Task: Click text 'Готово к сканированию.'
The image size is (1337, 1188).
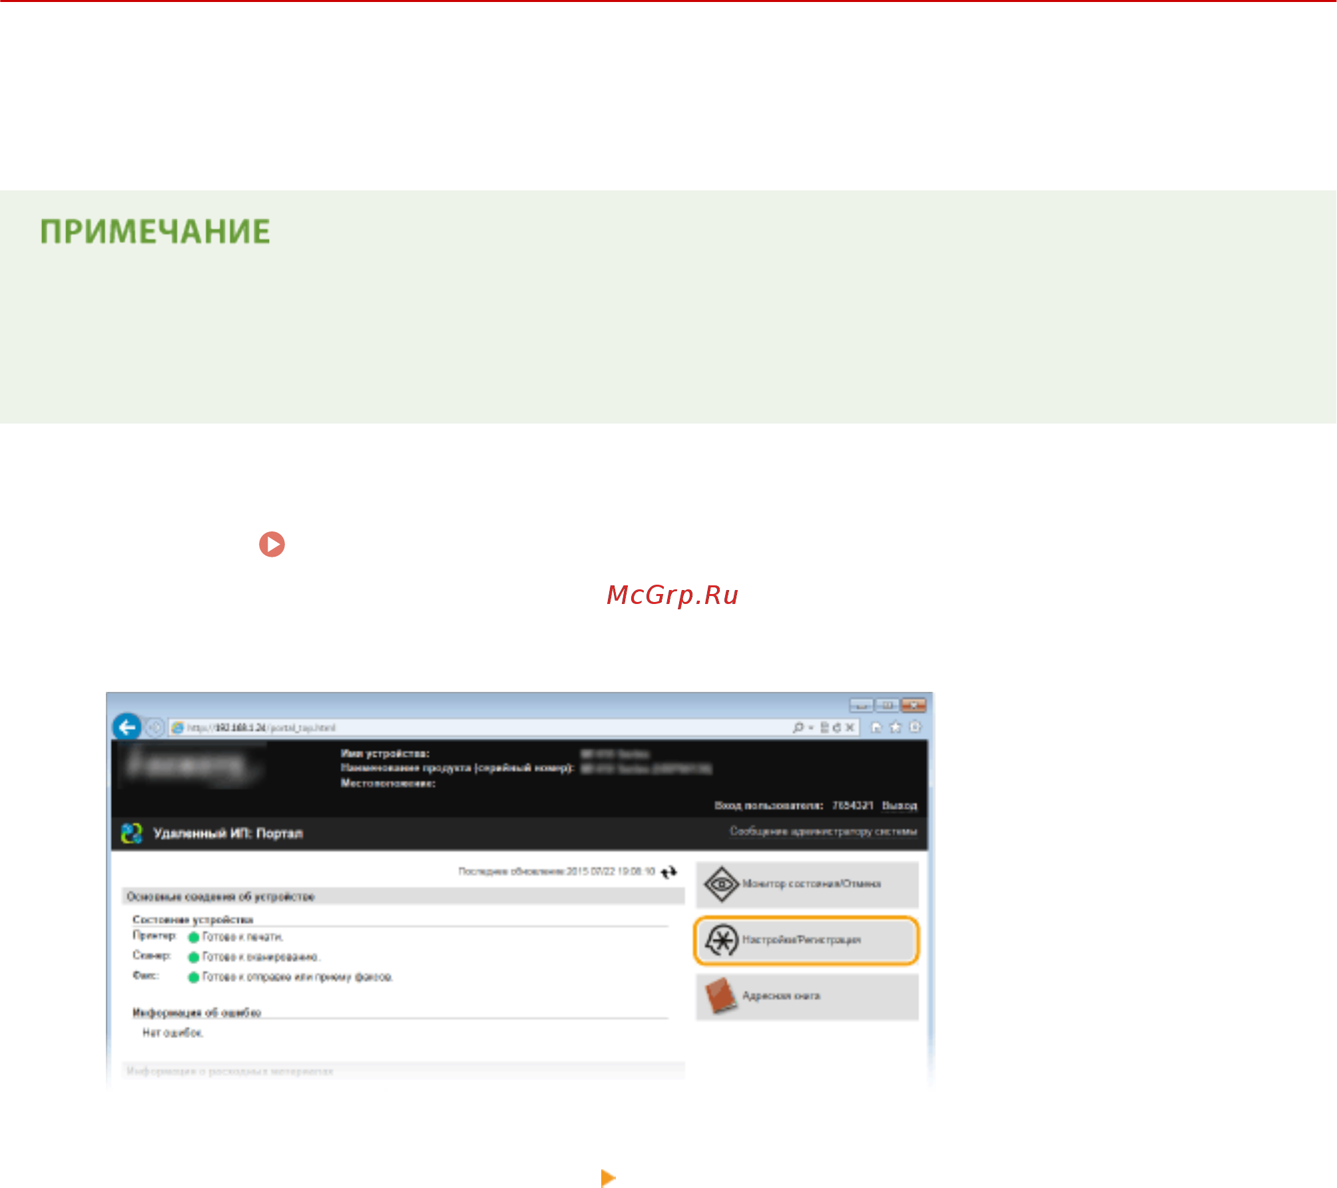Action: 262,957
